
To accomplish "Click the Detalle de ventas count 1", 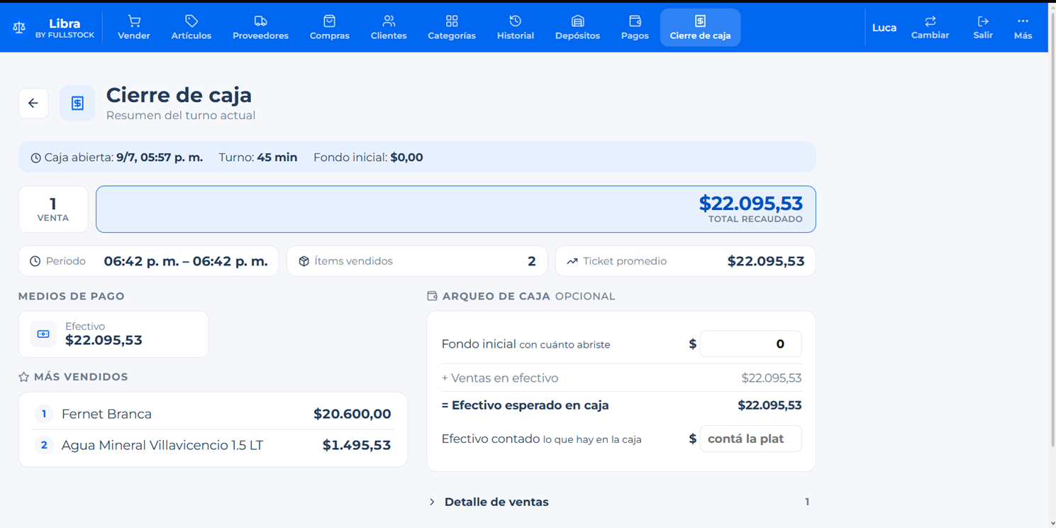I will point(807,502).
